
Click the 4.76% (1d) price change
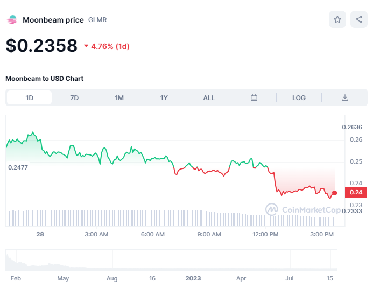[x=107, y=46]
